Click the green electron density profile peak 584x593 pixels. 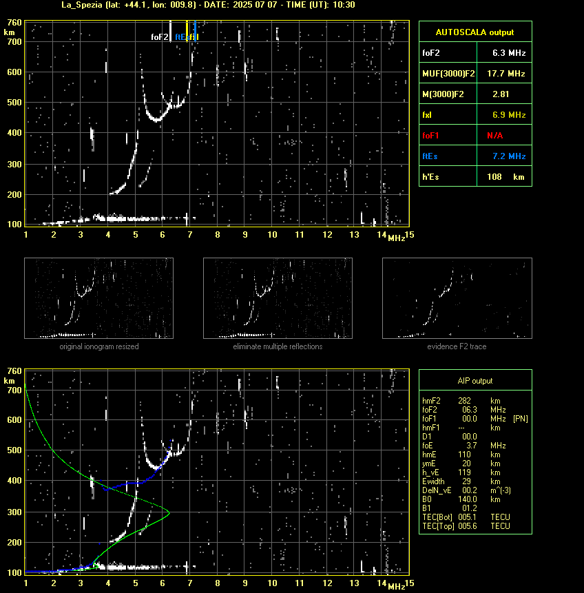pyautogui.click(x=168, y=513)
